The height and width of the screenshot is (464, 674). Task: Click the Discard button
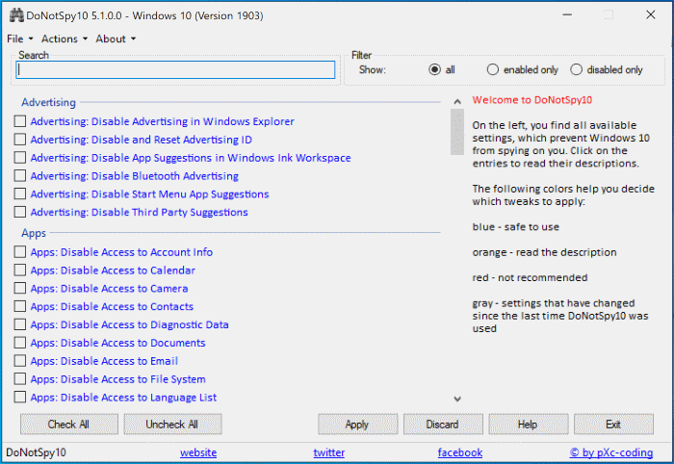click(x=443, y=424)
